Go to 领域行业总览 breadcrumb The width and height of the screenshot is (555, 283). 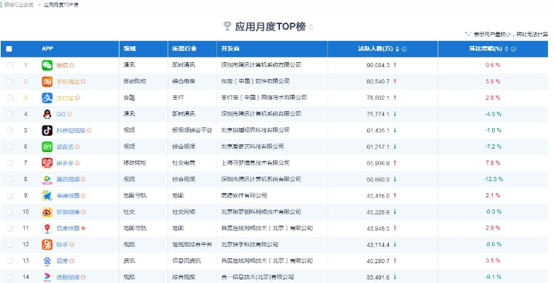point(18,5)
